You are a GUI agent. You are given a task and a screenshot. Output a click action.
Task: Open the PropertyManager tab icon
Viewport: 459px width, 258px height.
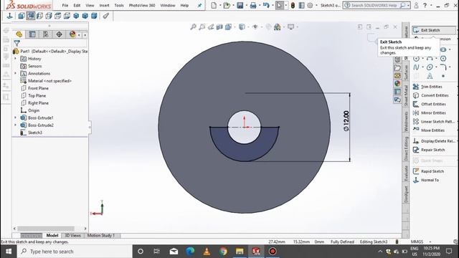tap(32, 34)
